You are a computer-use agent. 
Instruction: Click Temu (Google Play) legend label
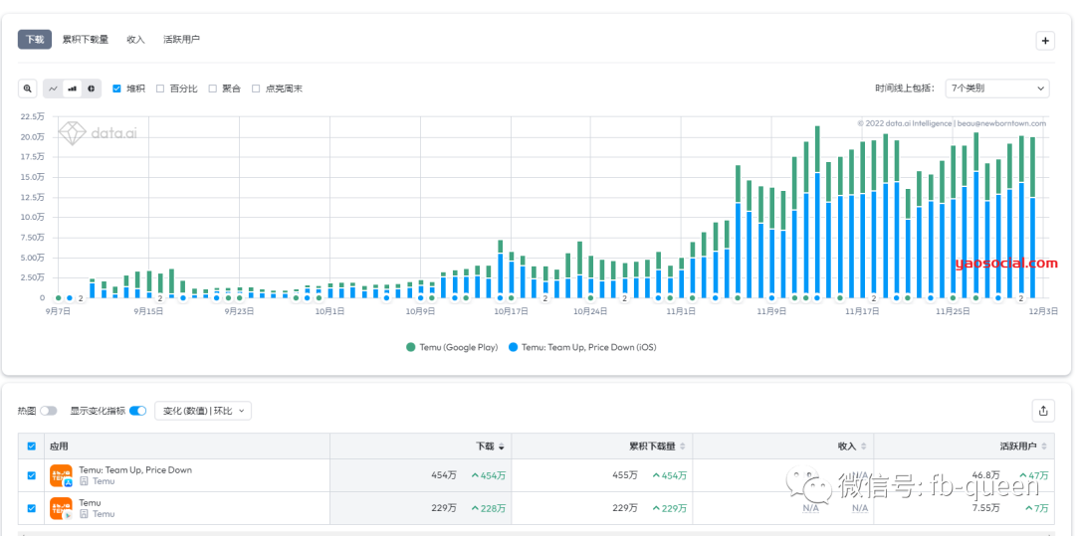(x=458, y=347)
